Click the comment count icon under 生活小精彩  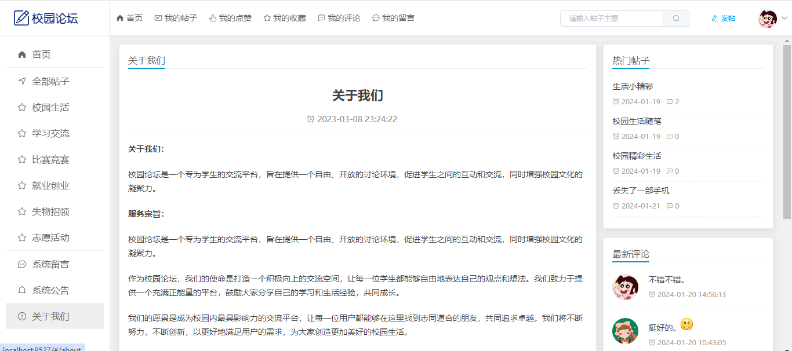click(x=670, y=102)
